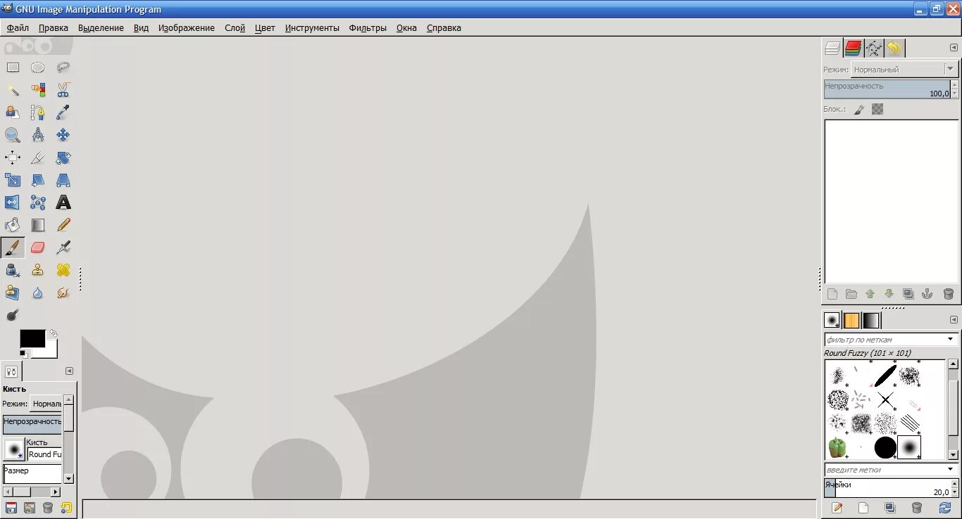Toggle lock alpha channel checkerboard icon
The image size is (962, 519).
tap(877, 110)
